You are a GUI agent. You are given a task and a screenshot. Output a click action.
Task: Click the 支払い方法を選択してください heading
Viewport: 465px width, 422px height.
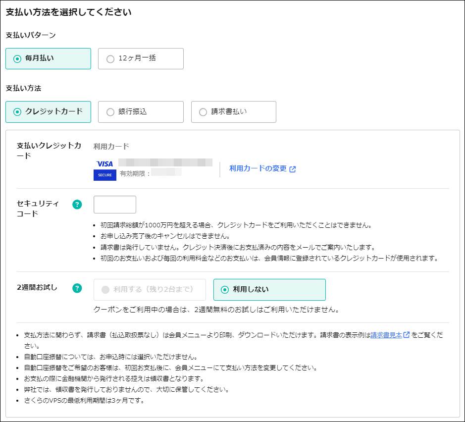pyautogui.click(x=68, y=12)
